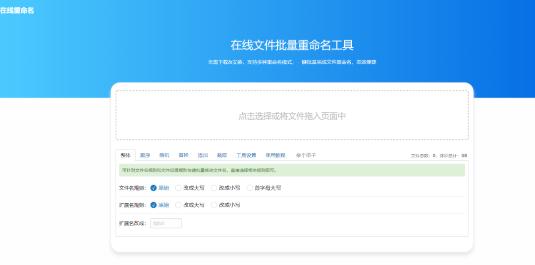Open the 顺序 tab
535x265 pixels.
point(145,155)
